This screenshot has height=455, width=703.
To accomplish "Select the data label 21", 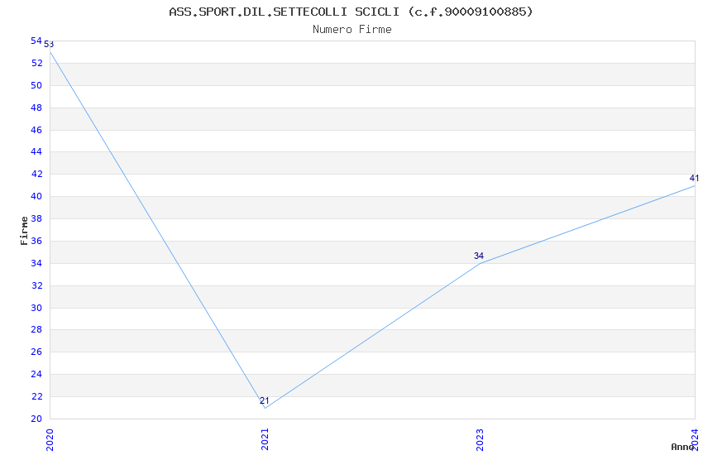I will 264,400.
